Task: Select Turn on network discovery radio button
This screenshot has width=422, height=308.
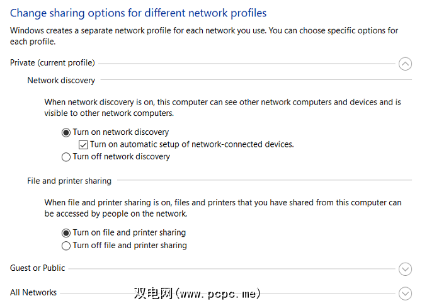Action: tap(66, 132)
